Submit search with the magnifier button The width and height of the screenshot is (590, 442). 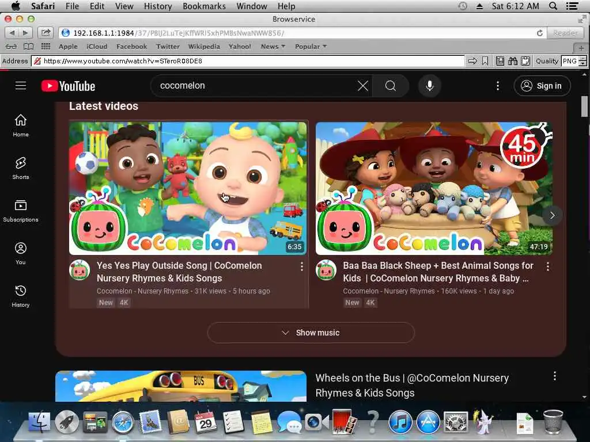coord(391,86)
